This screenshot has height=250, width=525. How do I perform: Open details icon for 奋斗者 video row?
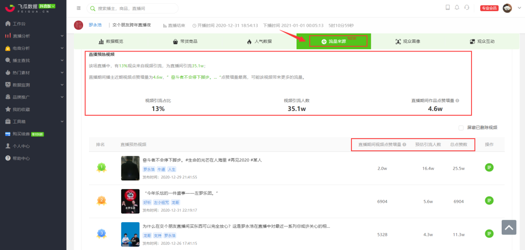click(489, 167)
